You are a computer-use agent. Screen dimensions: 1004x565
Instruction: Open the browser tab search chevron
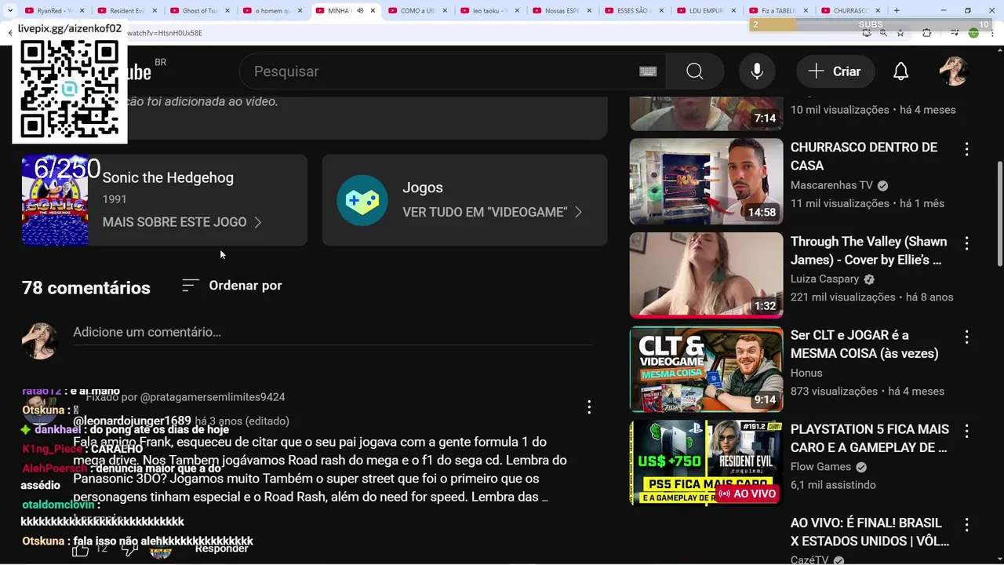pyautogui.click(x=9, y=11)
